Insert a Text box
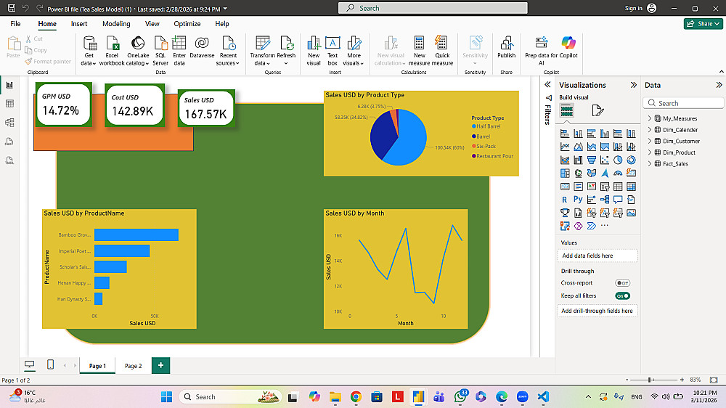The width and height of the screenshot is (726, 408). (x=333, y=51)
